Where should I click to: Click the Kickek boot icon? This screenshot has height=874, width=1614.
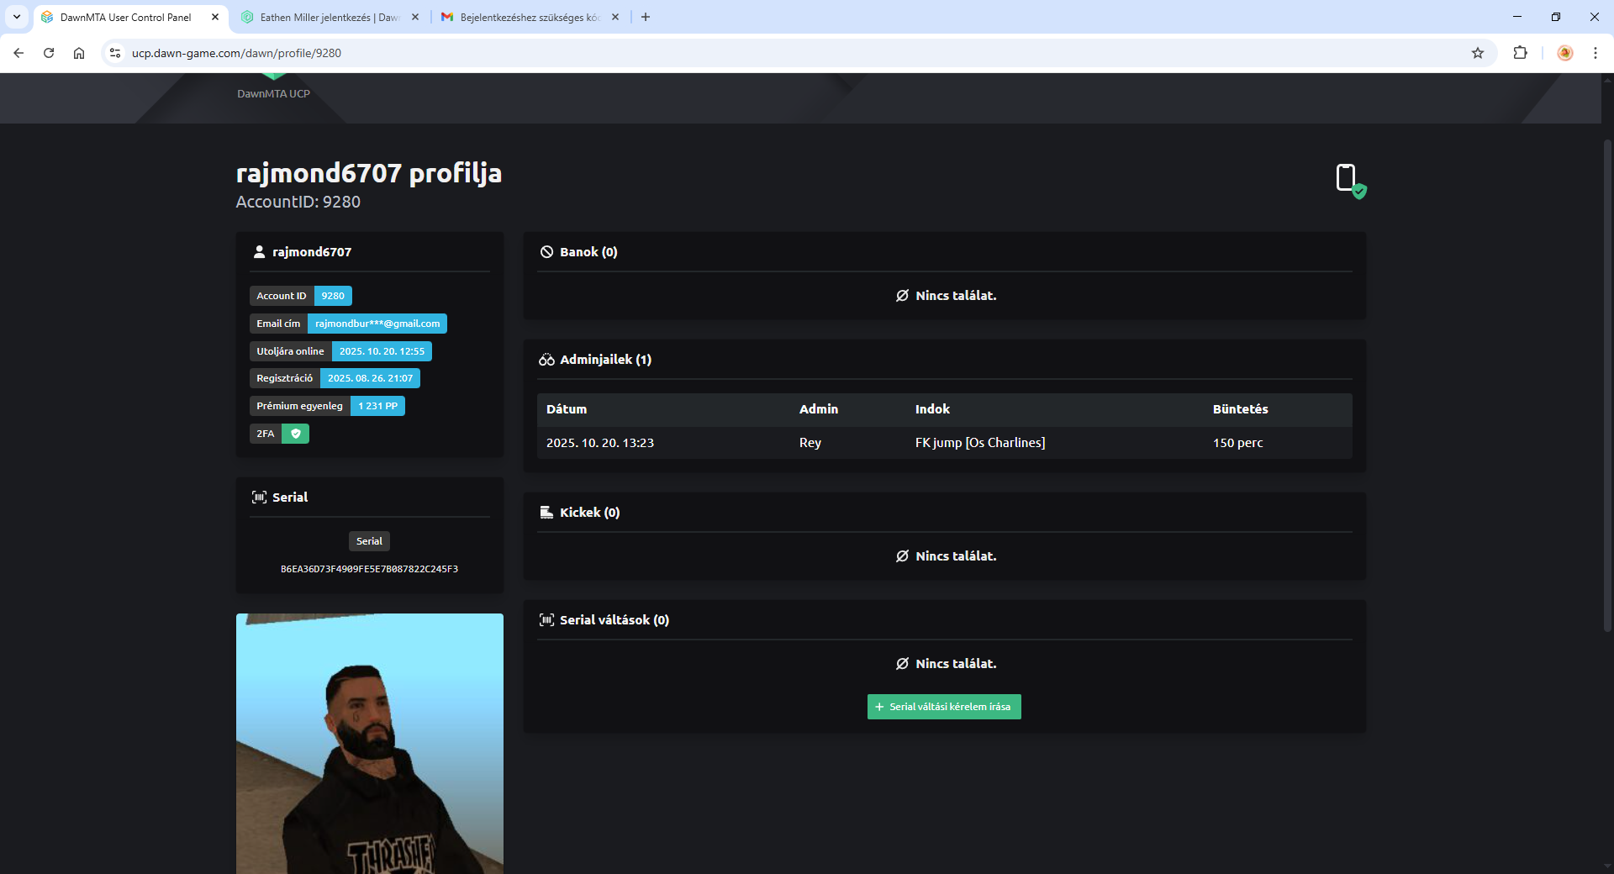[546, 513]
